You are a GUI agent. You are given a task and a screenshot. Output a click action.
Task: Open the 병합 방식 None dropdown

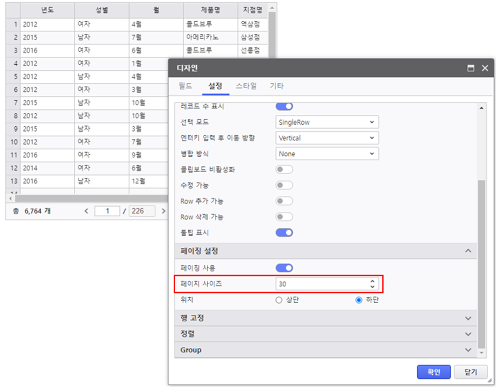(327, 154)
